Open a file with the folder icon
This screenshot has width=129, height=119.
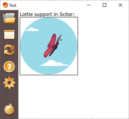(9, 19)
